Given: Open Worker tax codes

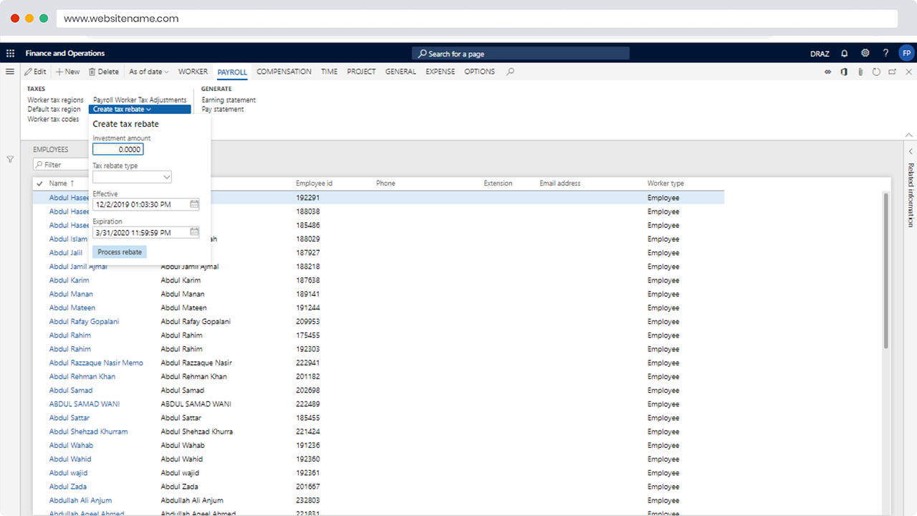Looking at the screenshot, I should click(x=53, y=120).
